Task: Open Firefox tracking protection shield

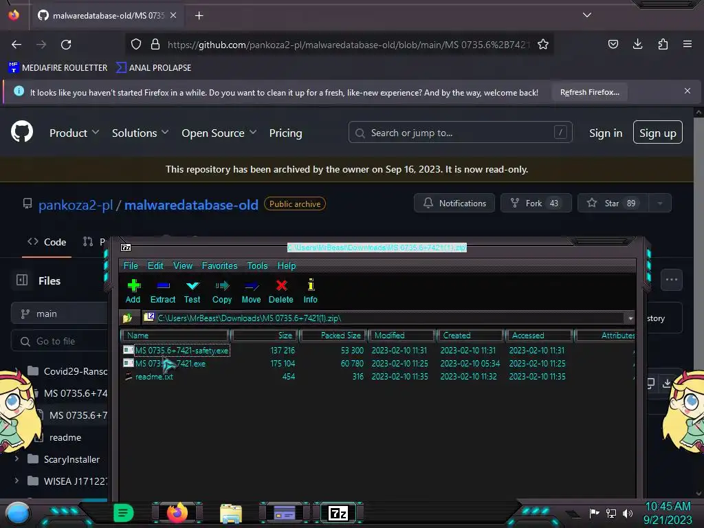Action: tap(136, 45)
